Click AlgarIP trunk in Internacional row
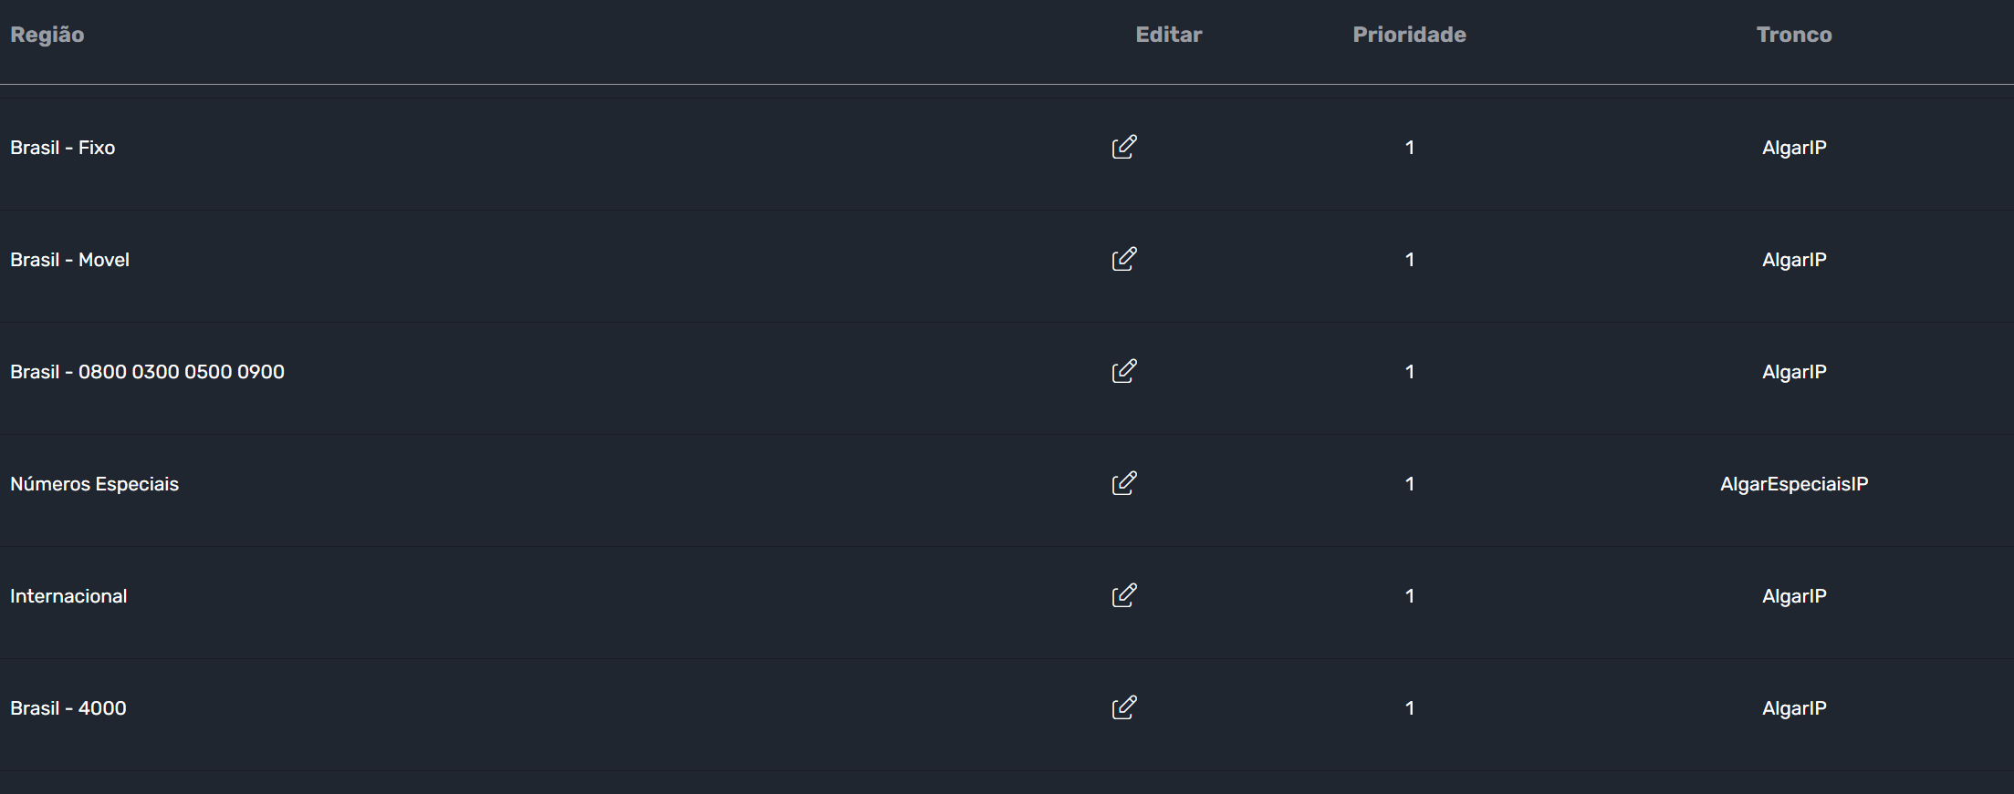2014x794 pixels. (x=1794, y=596)
